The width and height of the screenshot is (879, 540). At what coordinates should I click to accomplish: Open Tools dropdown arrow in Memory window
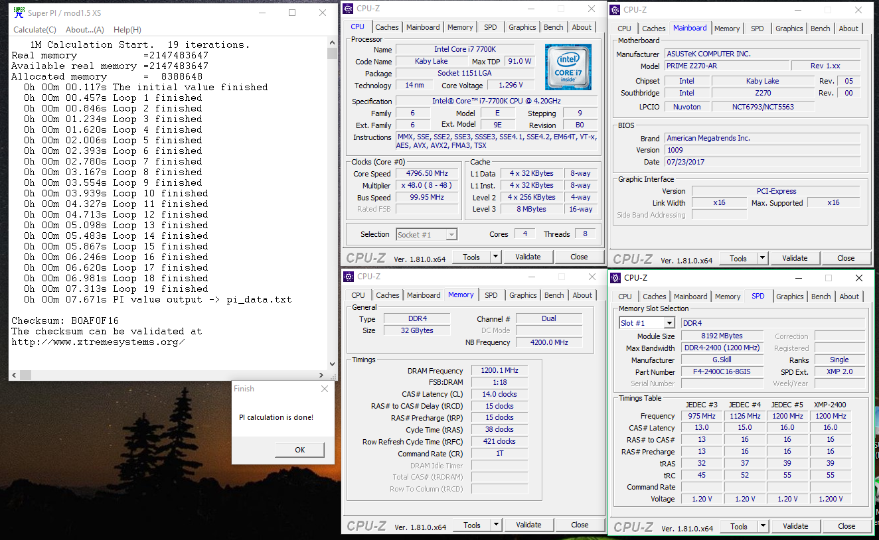point(496,525)
